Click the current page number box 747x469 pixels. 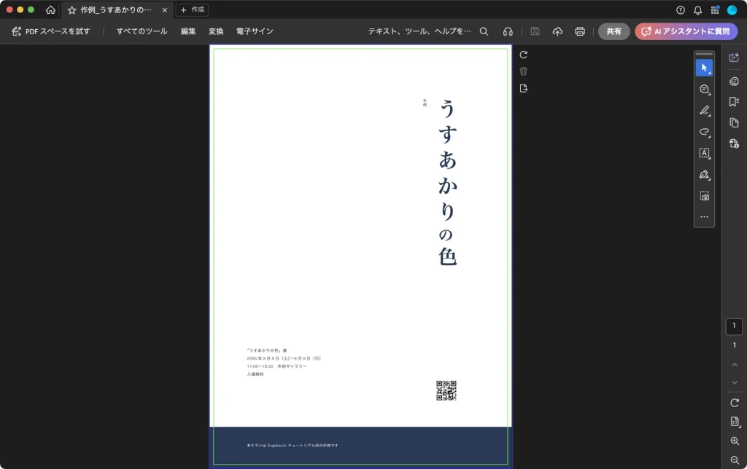[x=734, y=326]
